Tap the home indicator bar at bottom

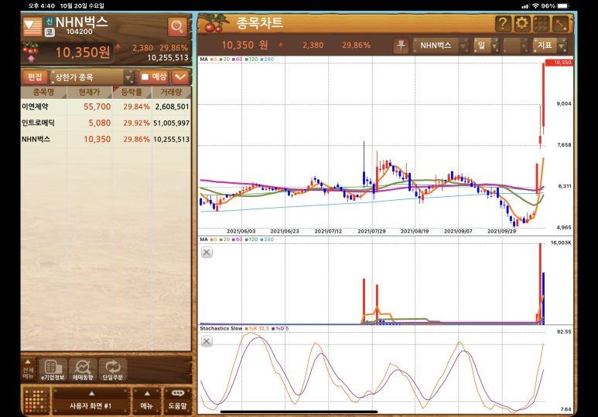299,412
